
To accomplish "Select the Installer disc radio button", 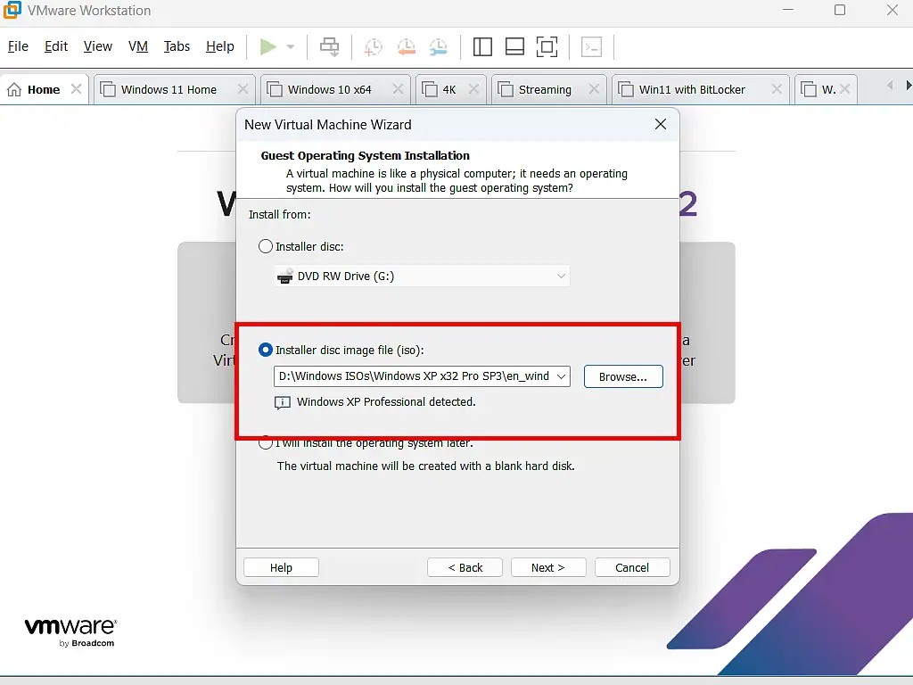I will coord(265,246).
